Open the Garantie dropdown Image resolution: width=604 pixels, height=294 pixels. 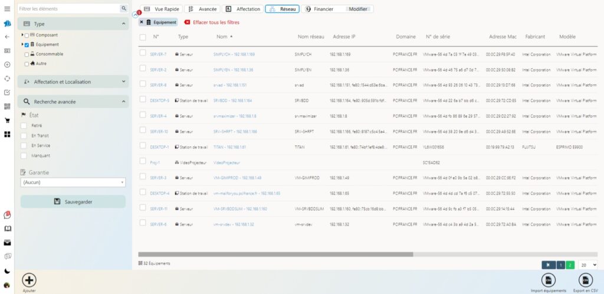[x=73, y=182]
